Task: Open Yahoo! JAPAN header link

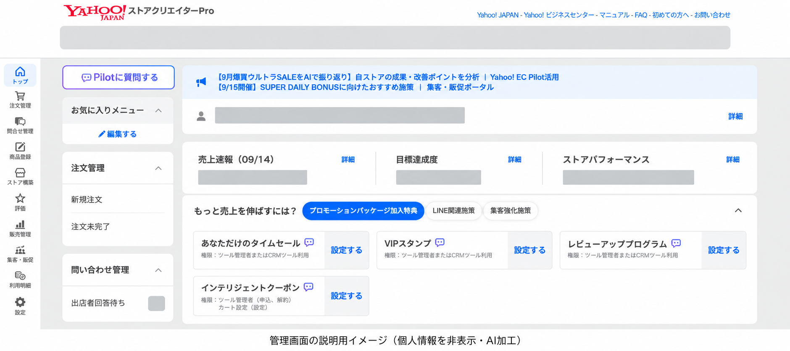Action: click(x=498, y=15)
